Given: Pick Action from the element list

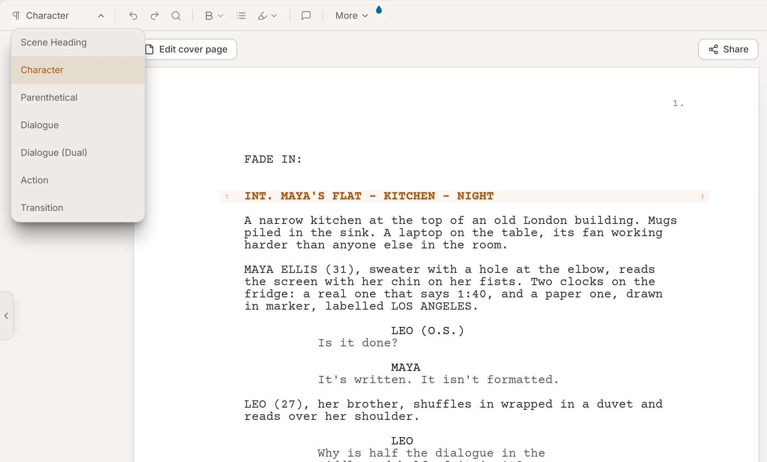Looking at the screenshot, I should (x=78, y=180).
